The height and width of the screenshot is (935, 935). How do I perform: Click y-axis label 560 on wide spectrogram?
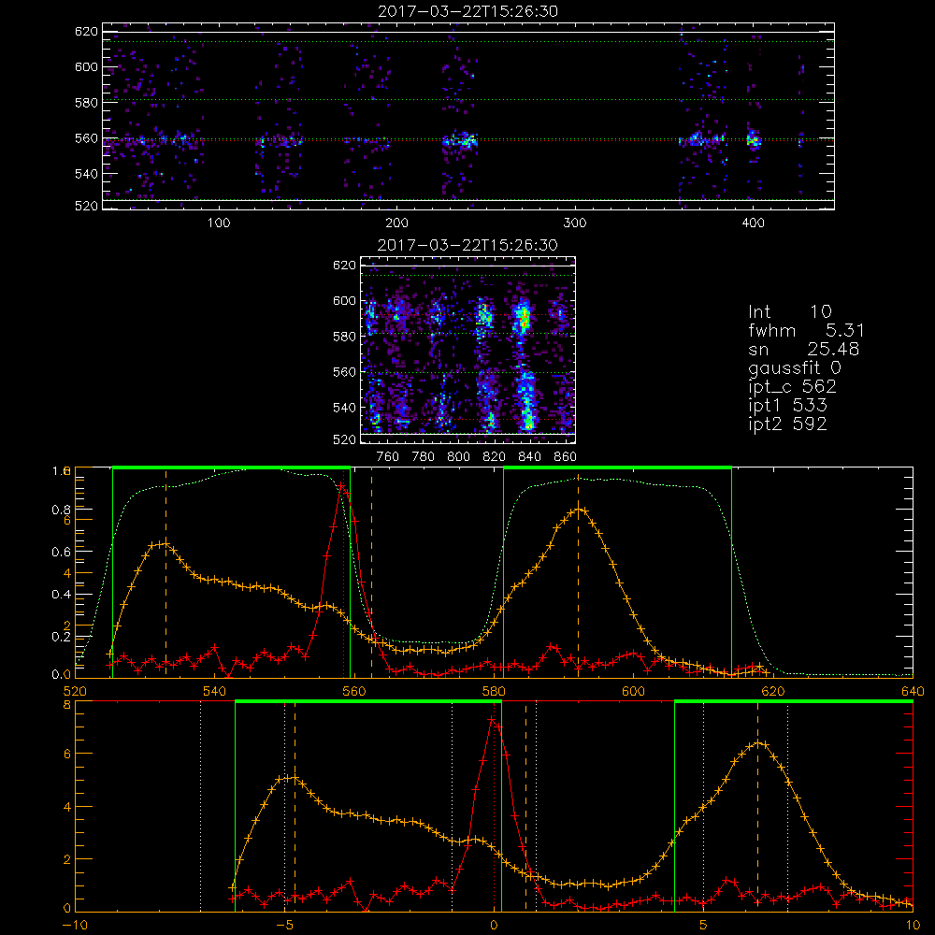(x=86, y=138)
